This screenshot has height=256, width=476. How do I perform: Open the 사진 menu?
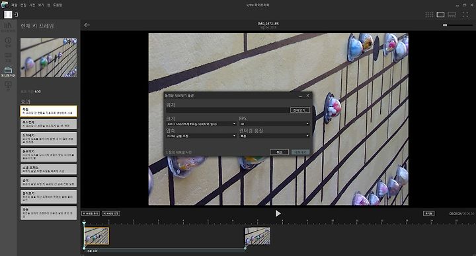[32, 5]
